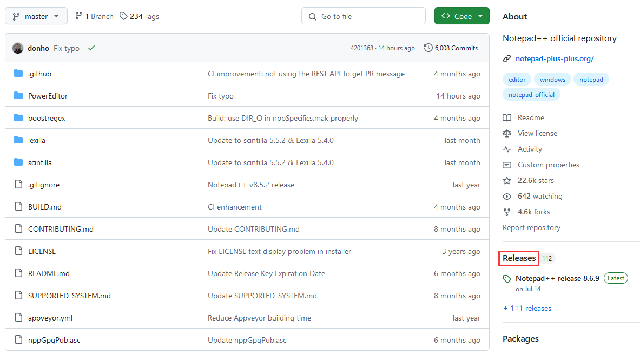This screenshot has width=640, height=353.
Task: View the 1 Branch link
Action: (94, 16)
